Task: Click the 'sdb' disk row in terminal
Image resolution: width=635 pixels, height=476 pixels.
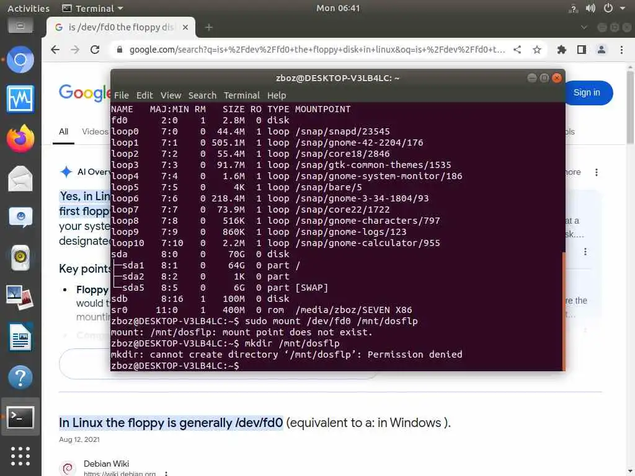Action: (200, 299)
